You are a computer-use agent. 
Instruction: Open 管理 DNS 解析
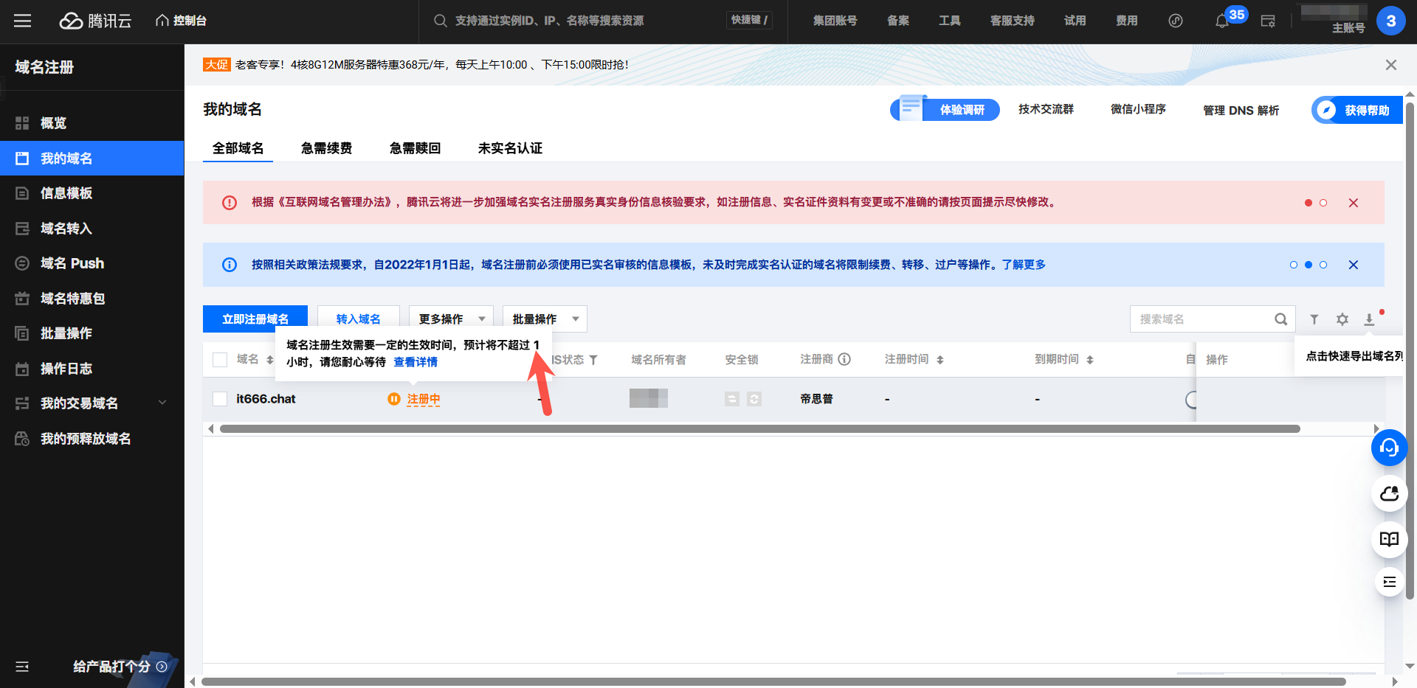tap(1241, 110)
